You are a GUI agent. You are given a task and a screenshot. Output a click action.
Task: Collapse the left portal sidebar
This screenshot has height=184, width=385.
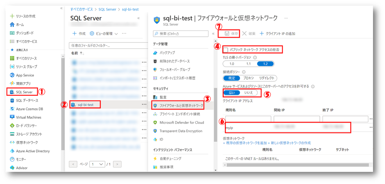(61, 8)
